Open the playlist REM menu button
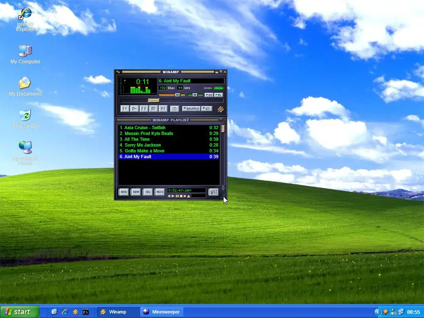The height and width of the screenshot is (318, 424). [x=136, y=192]
